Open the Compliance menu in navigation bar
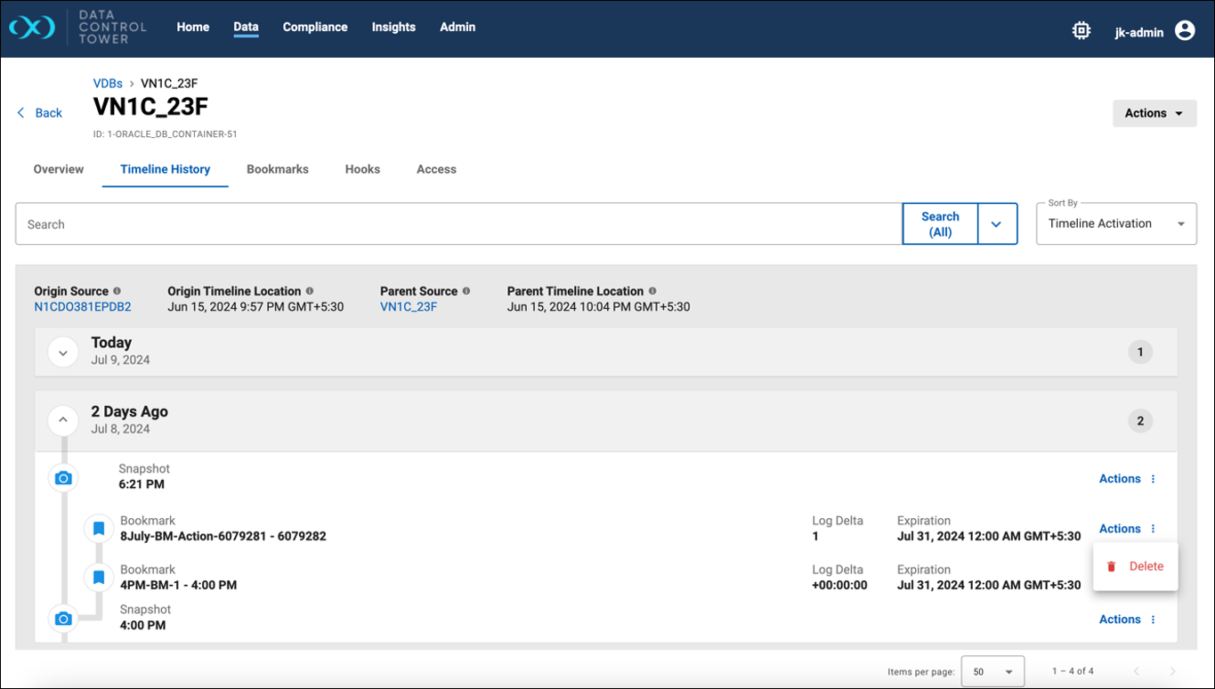 315,28
